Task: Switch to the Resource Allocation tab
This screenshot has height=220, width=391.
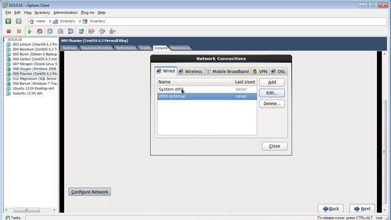Action: tap(97, 48)
